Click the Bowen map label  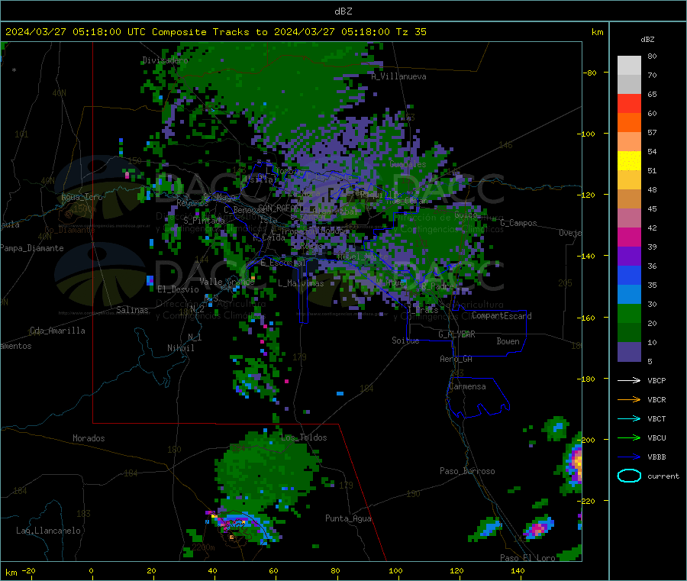coord(508,341)
